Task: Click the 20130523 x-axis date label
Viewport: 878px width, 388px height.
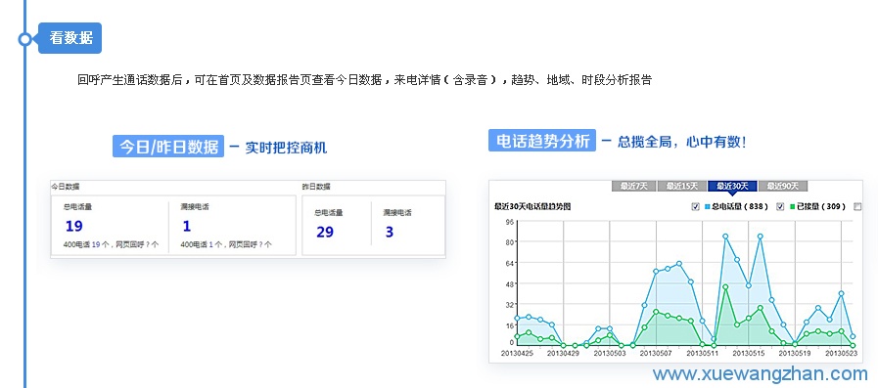Action: pos(842,354)
